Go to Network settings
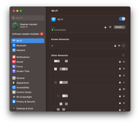140x124 pixels. tap(28, 50)
